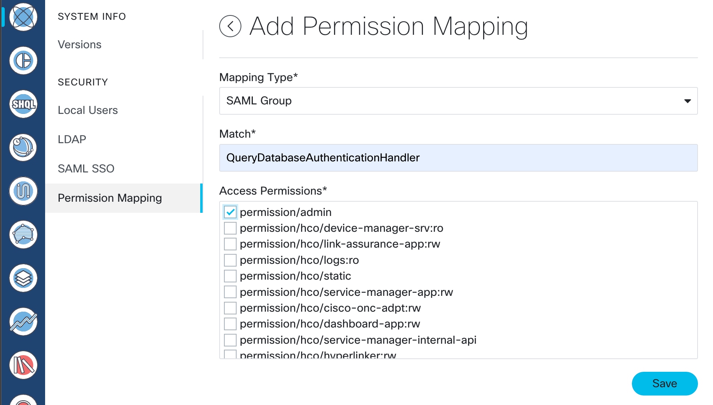713x405 pixels.
Task: Check permission/hco/device-manager-srv:ro
Action: (x=230, y=228)
